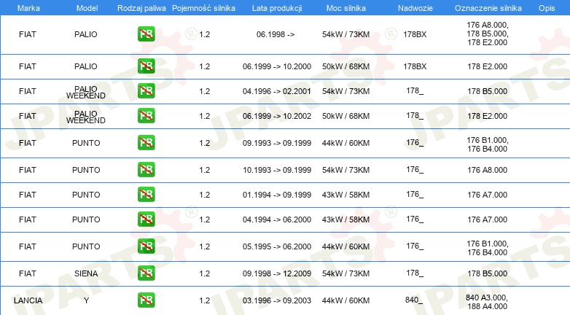This screenshot has height=315, width=570.
Task: Click the date range '03.1996 -> 09.2003'
Action: (277, 300)
